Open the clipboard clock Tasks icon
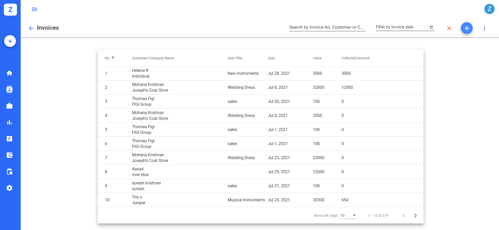This screenshot has width=499, height=230. 10,172
